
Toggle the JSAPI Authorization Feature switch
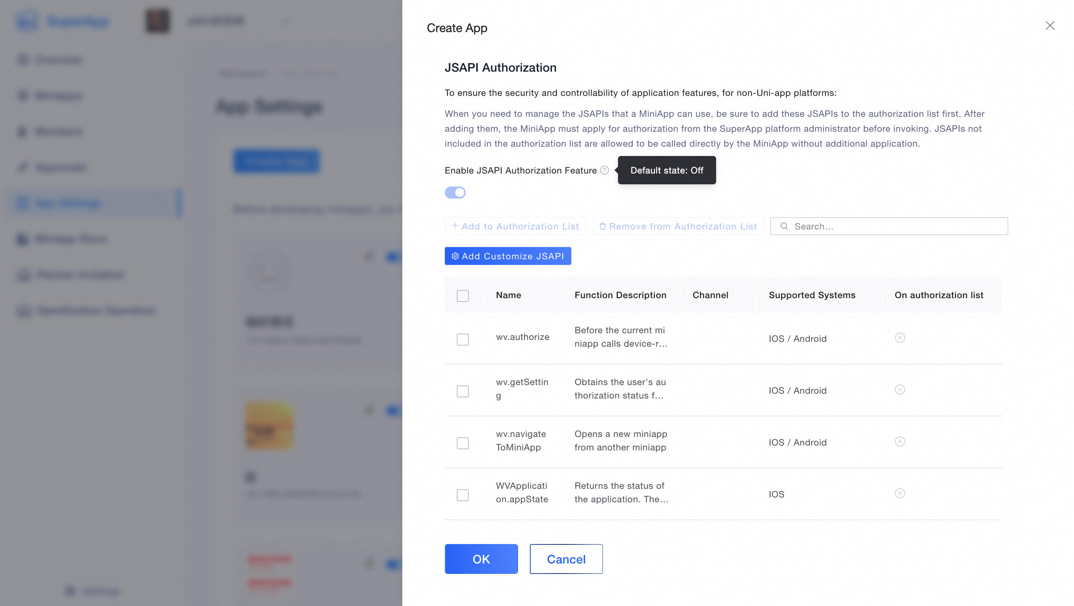(x=455, y=193)
